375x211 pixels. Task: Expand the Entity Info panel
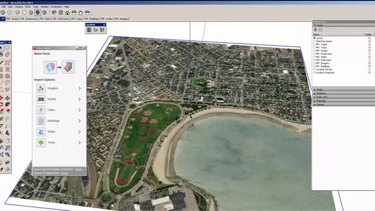(344, 97)
